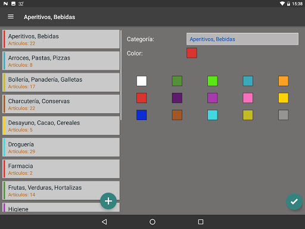The image size is (305, 229).
Task: Choose the gray color swatch
Action: pos(284,115)
